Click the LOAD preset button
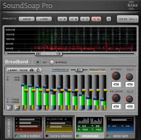Screen dimensions: 141x140 coord(44,19)
